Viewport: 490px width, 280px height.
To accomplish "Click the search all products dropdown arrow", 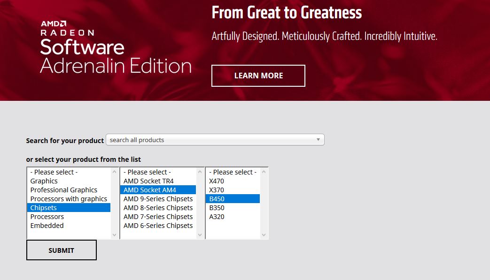I will click(318, 140).
